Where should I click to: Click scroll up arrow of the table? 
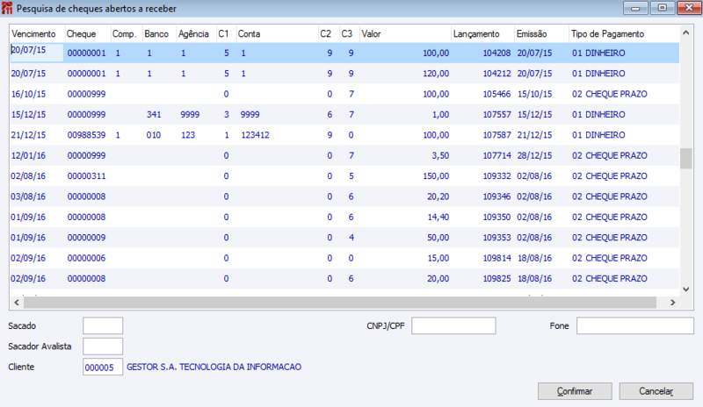pyautogui.click(x=685, y=32)
